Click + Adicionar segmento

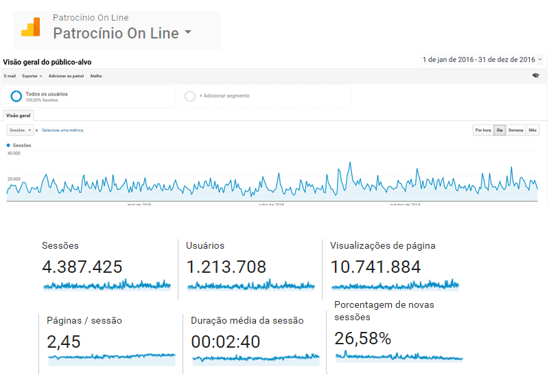click(224, 96)
